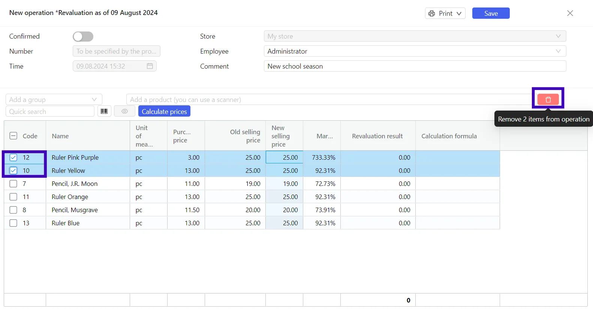Check the Pencil, J.R. Moon row checkbox

[13, 184]
